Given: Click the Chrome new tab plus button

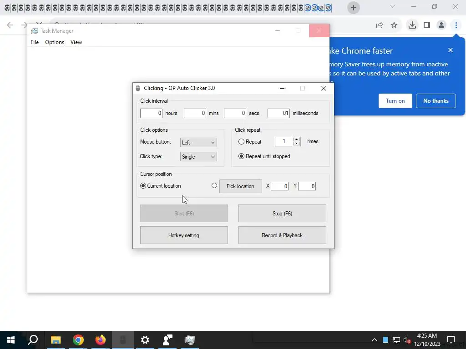Looking at the screenshot, I should click(353, 8).
